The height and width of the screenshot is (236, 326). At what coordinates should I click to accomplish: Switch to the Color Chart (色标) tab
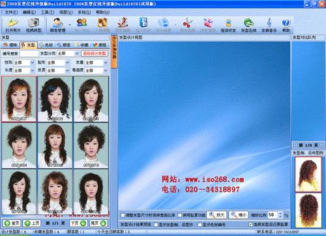(x=46, y=45)
